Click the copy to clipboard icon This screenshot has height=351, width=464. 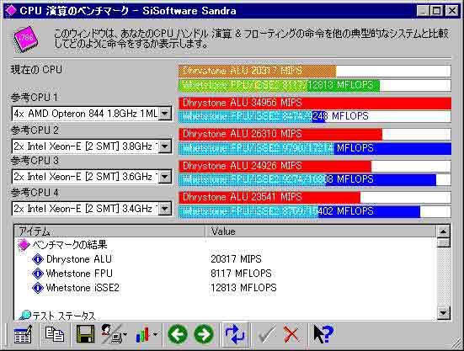[x=55, y=334]
